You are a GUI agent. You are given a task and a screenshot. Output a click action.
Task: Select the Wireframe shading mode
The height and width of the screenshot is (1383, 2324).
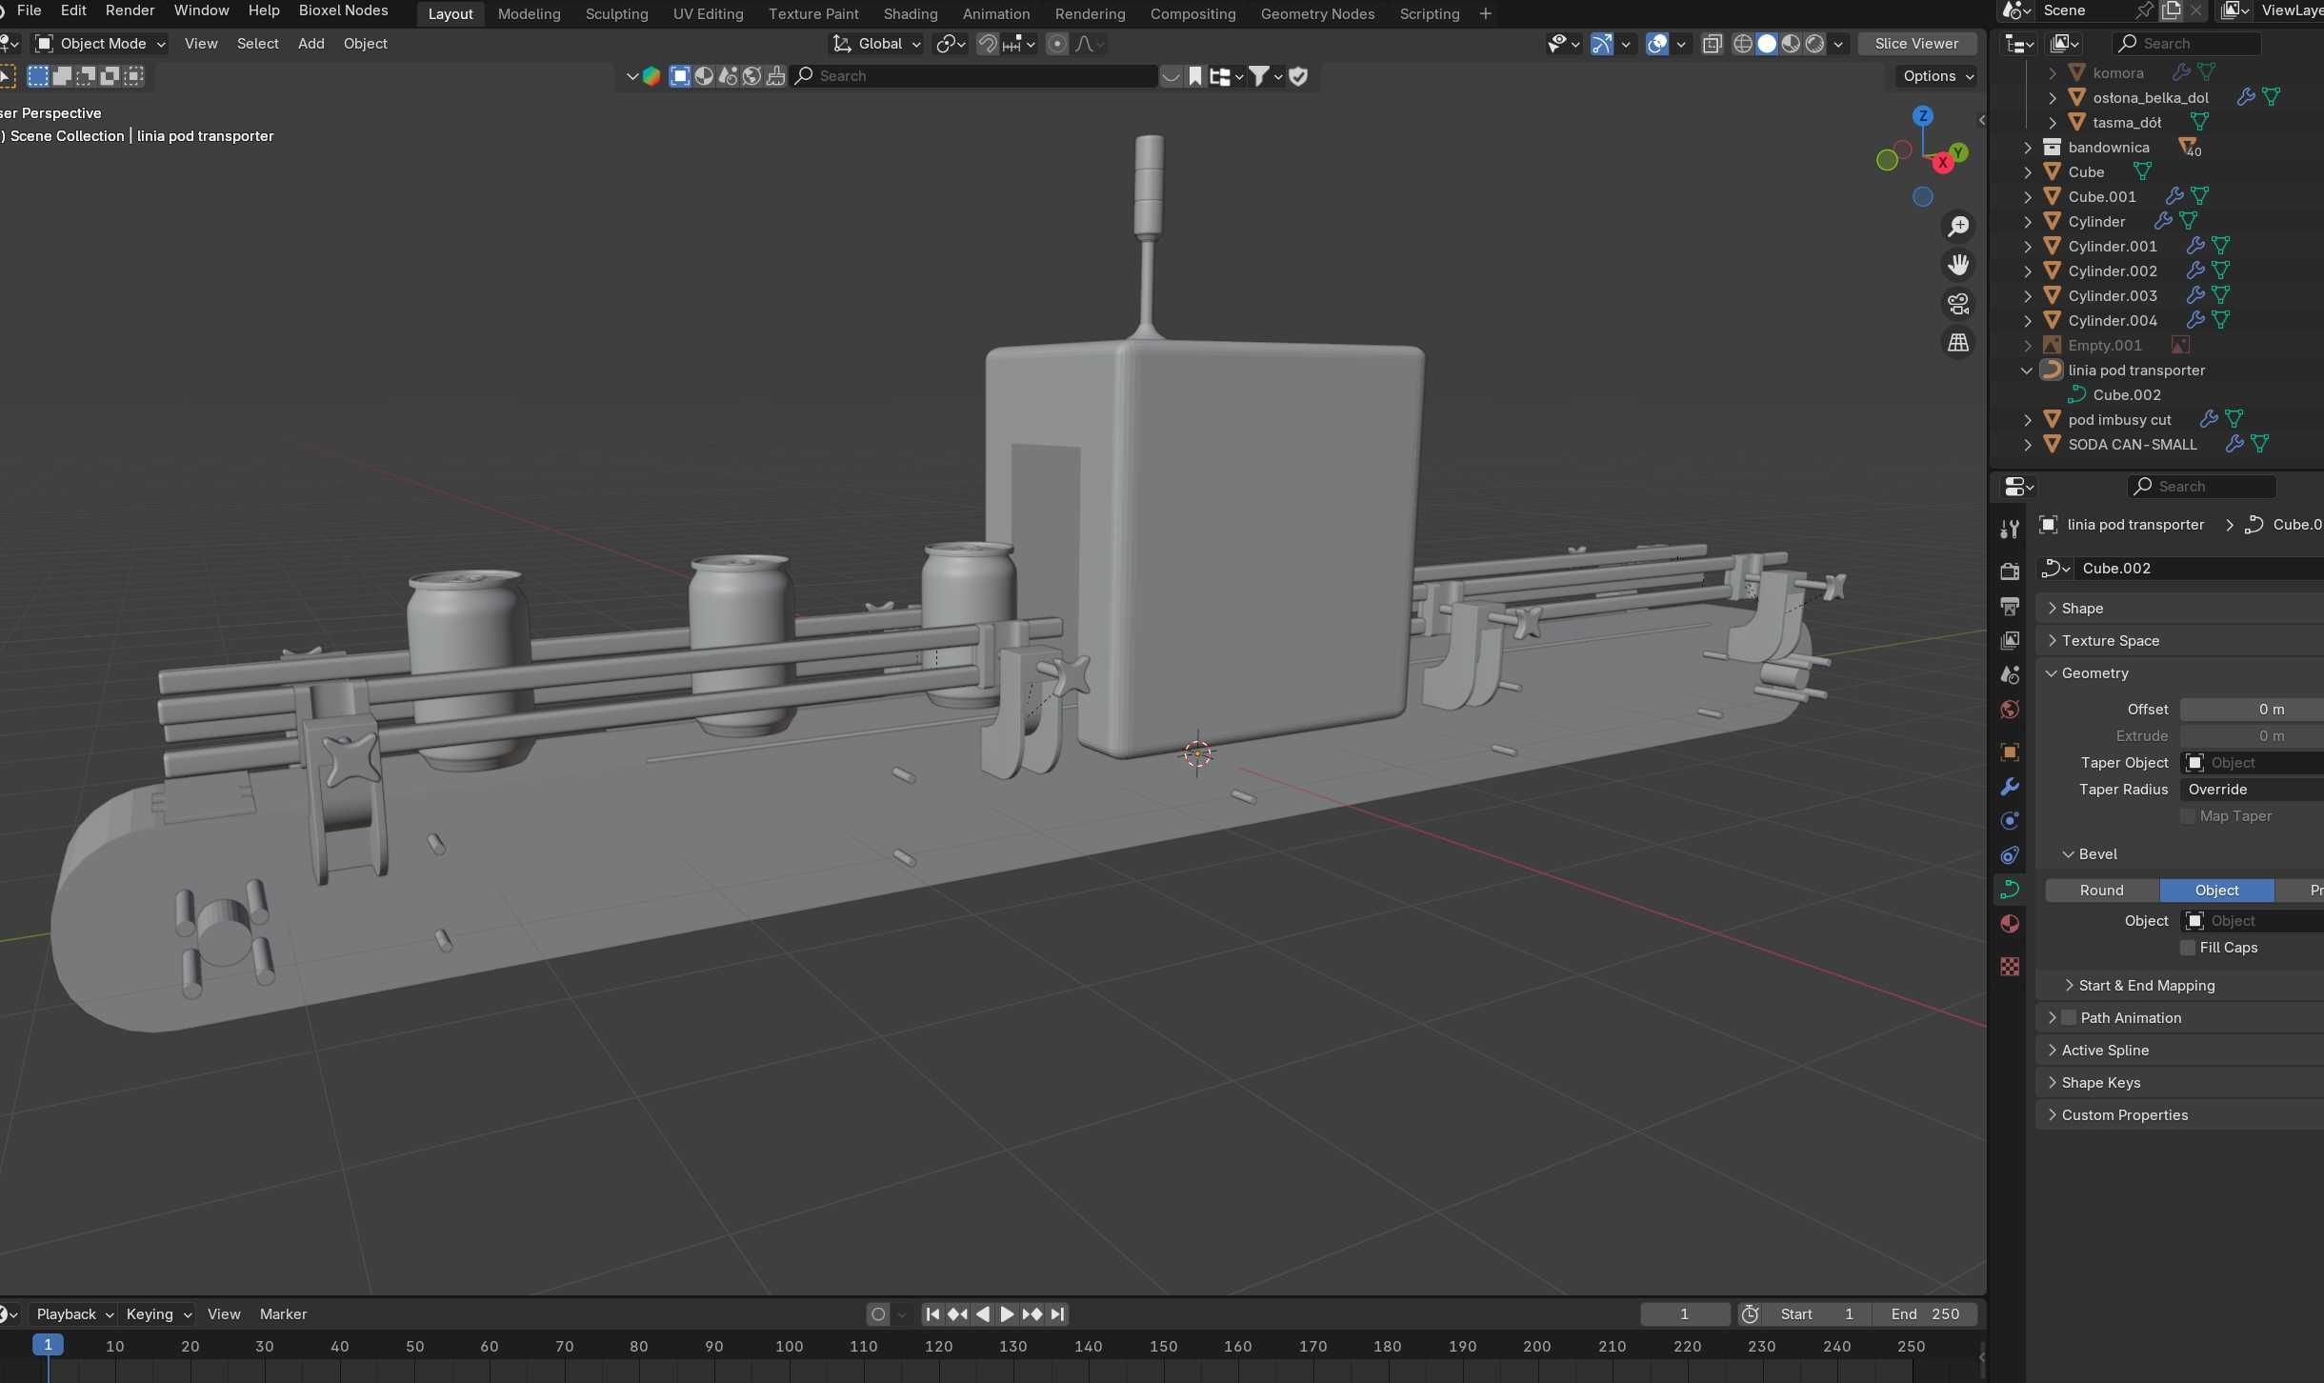click(x=1742, y=44)
